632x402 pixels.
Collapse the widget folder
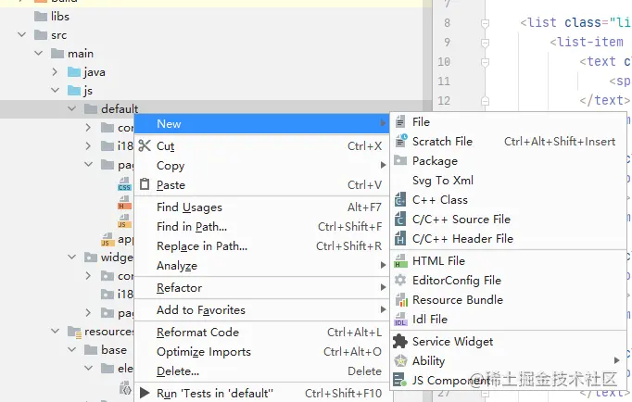tap(71, 257)
